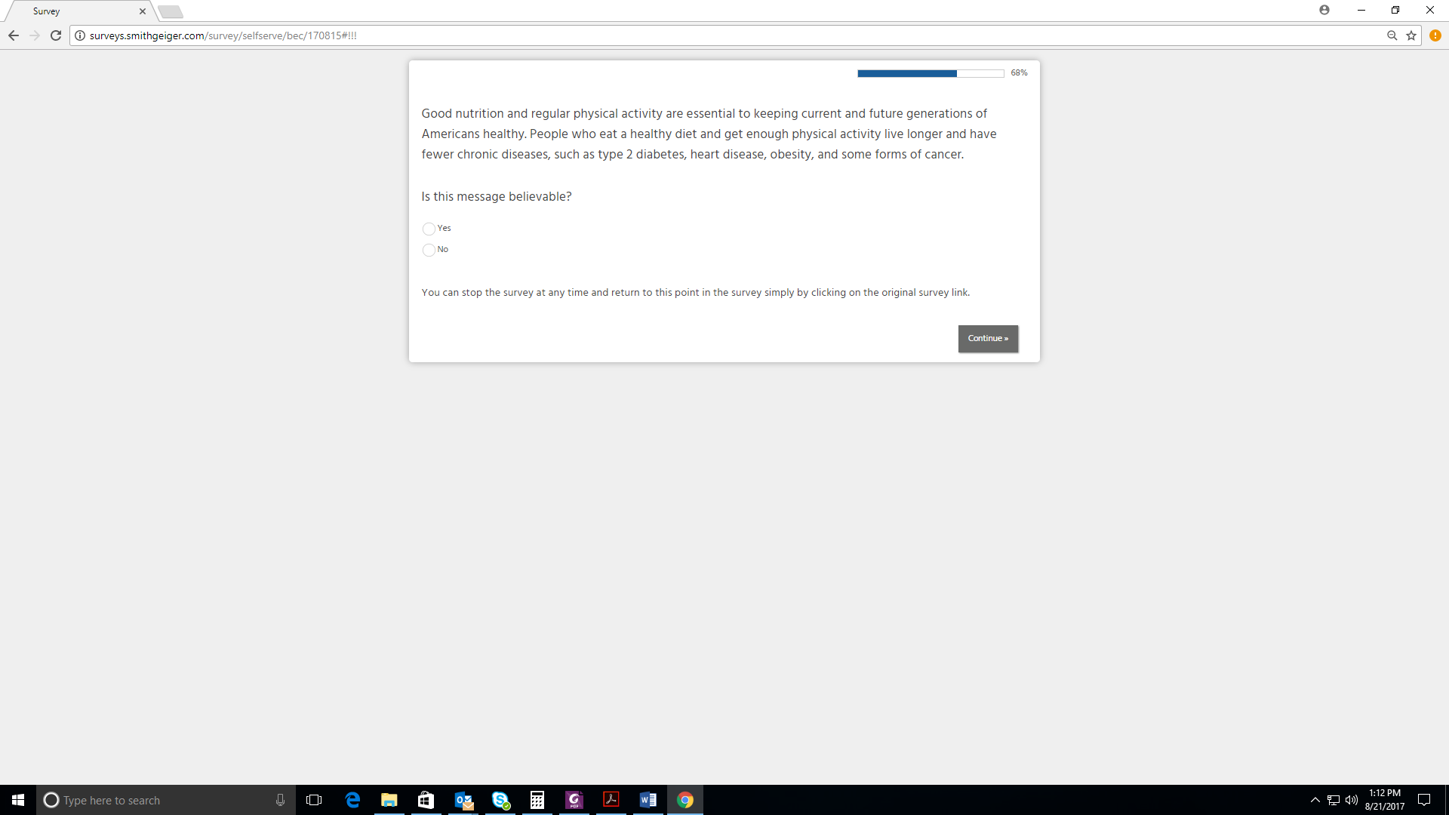View site information icon in address bar

pos(80,35)
